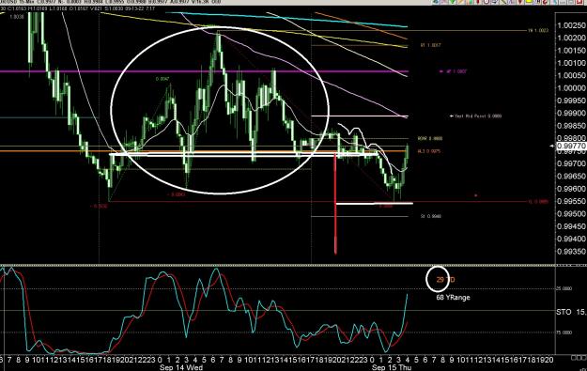587x371 pixels.
Task: Select the 0.99350 price axis label
Action: (572, 252)
